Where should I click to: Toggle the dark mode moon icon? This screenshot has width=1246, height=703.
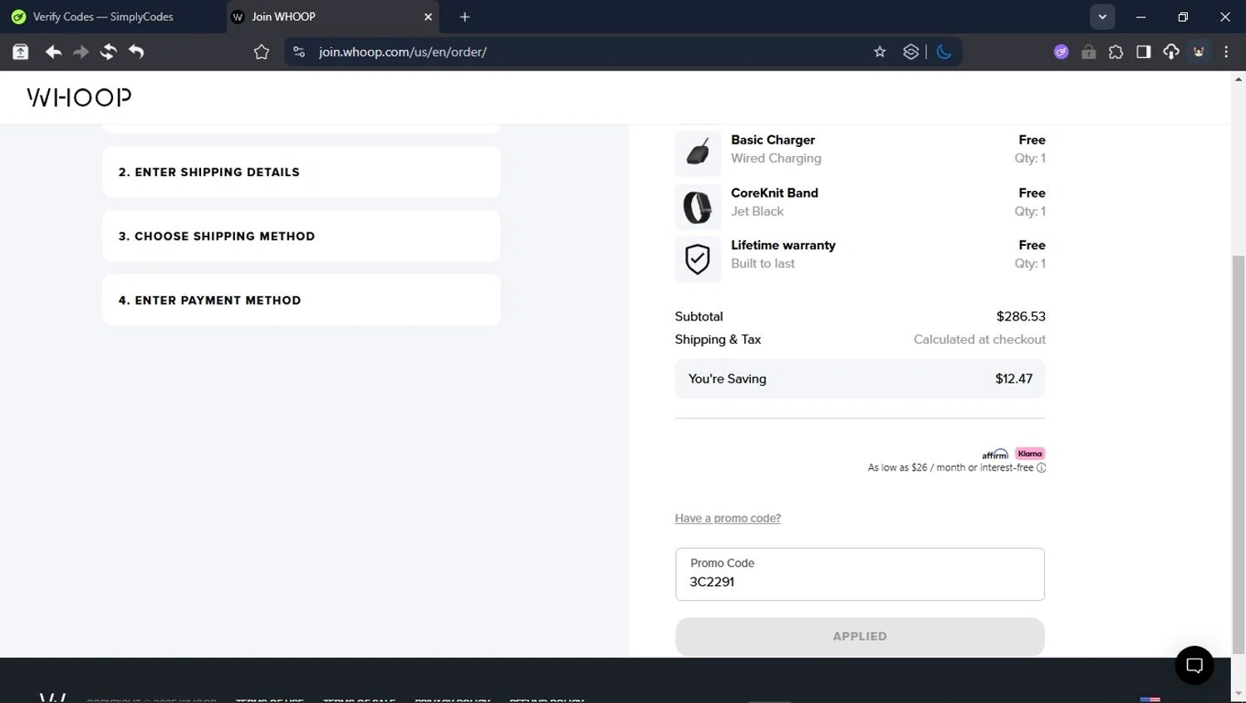[x=944, y=51]
